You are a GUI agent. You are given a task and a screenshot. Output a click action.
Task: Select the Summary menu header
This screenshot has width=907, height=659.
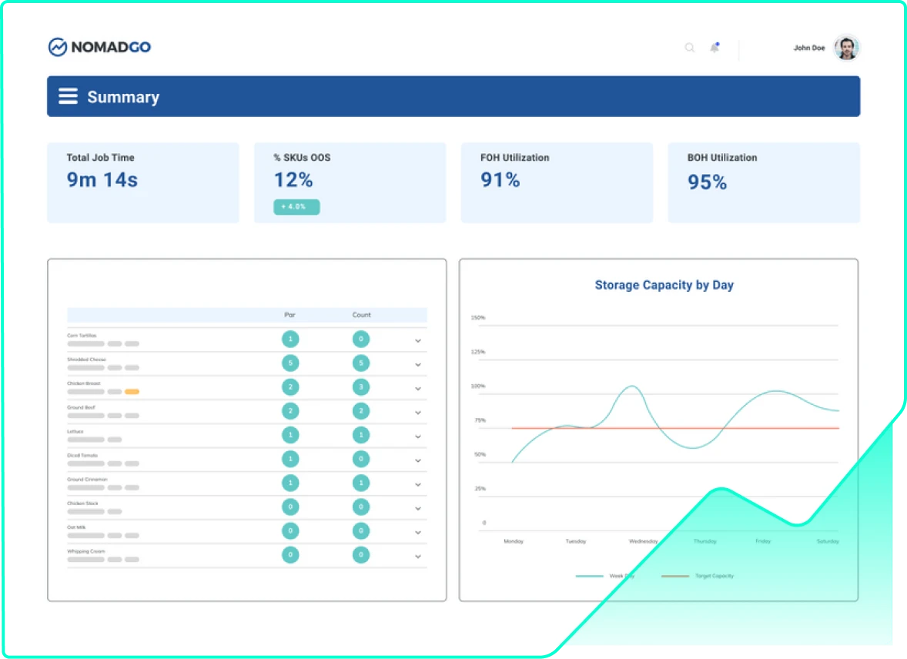(x=124, y=96)
